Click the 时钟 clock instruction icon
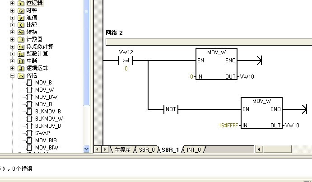The width and height of the screenshot is (312, 182). tap(21, 10)
